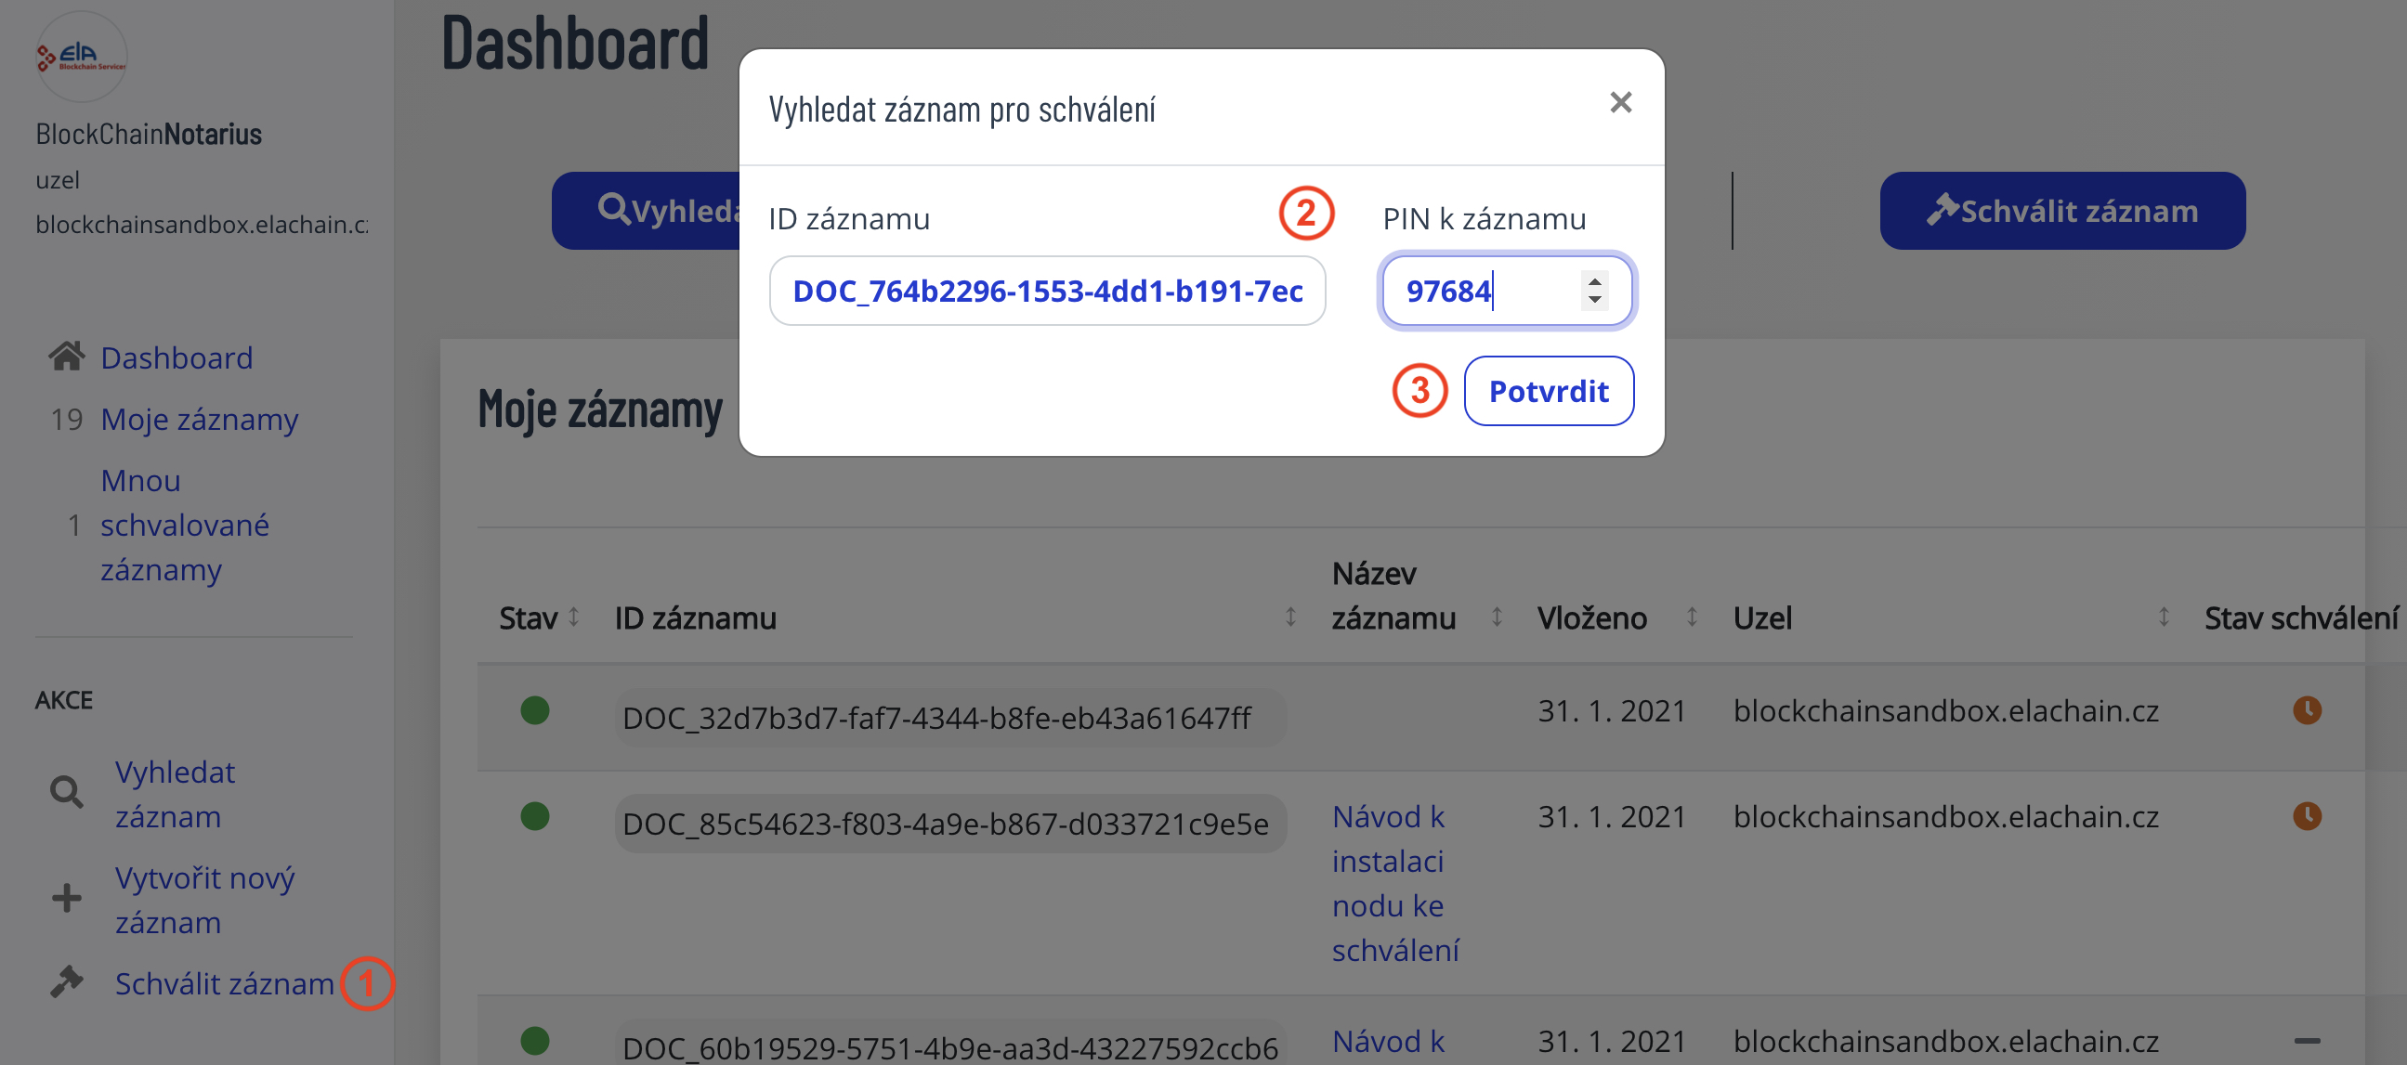Open Mnou schvalované záznamy in the sidebar
The image size is (2407, 1065).
[184, 525]
